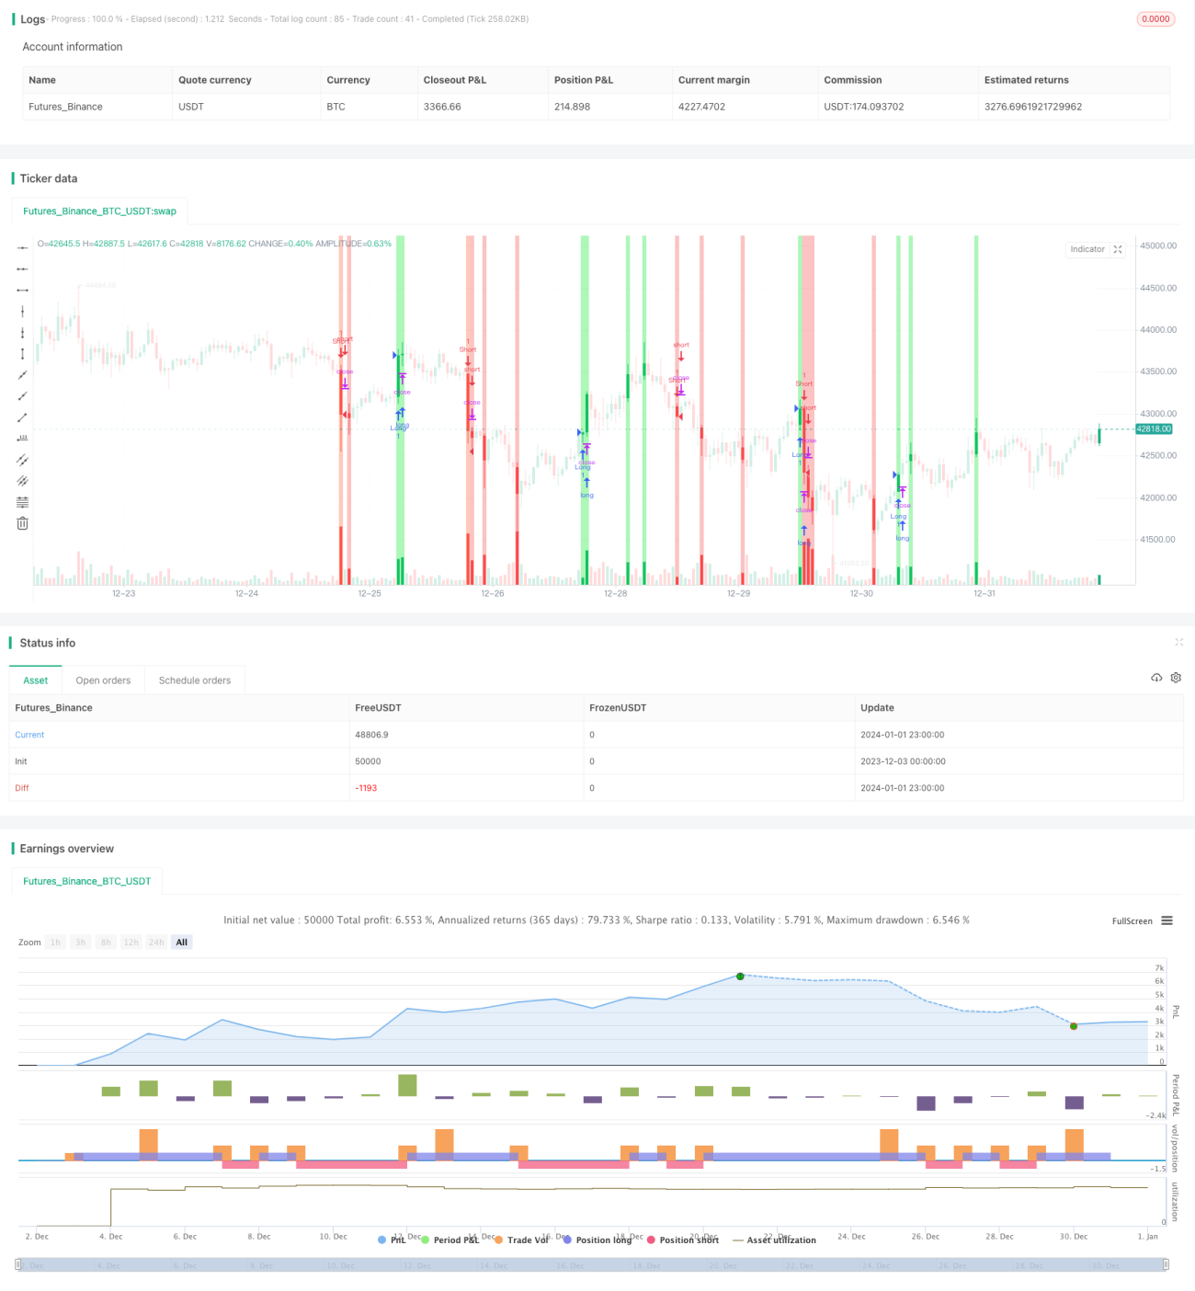Select the horizontal straight line drawing tool
Screen dimensions: 1195x1291
pyautogui.click(x=22, y=247)
